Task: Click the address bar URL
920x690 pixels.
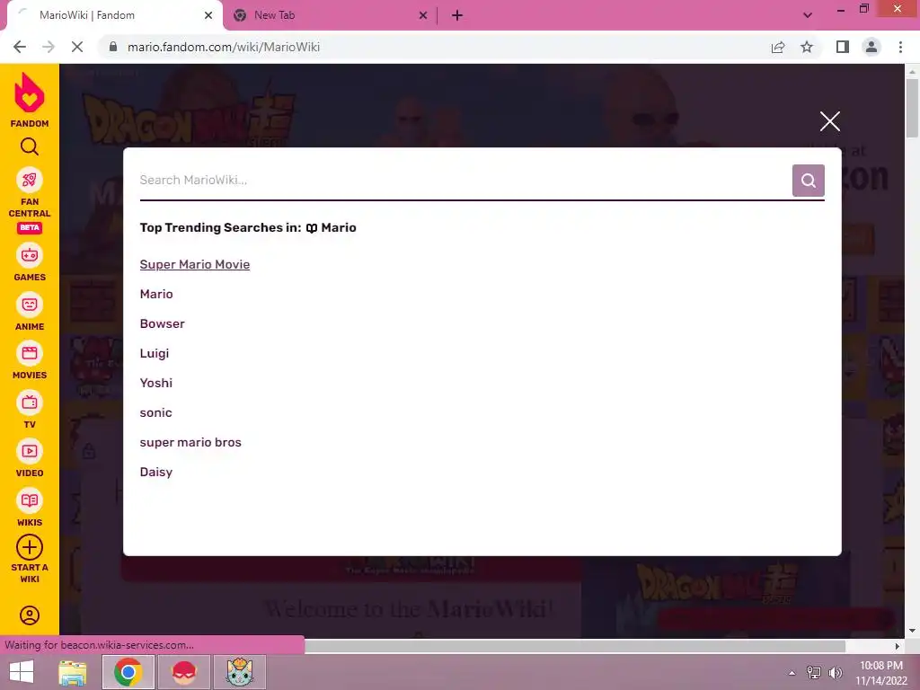Action: pos(224,47)
